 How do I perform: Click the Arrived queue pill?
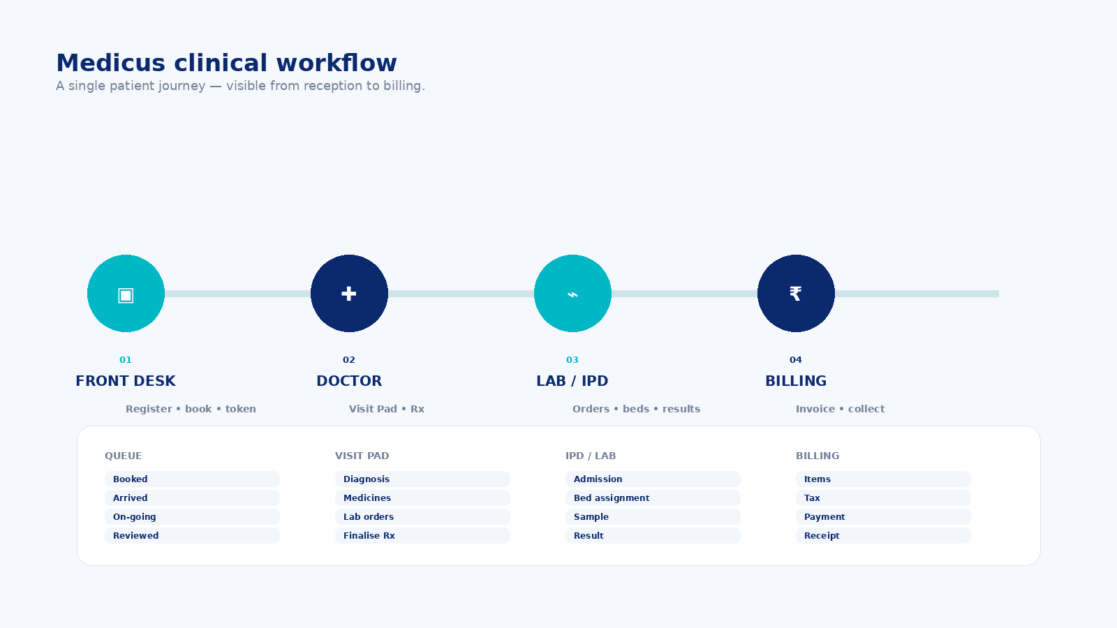point(192,498)
